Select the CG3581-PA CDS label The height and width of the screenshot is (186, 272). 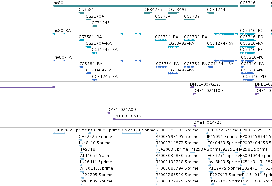tap(91, 64)
